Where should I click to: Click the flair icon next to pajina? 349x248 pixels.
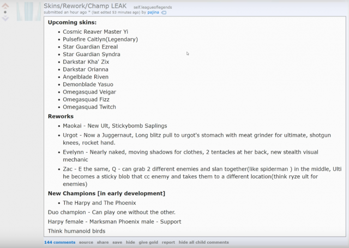(164, 12)
